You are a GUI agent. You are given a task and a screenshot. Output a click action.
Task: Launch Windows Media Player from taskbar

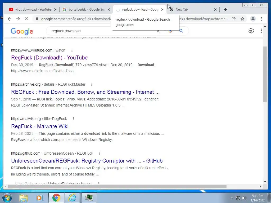tap(40, 198)
